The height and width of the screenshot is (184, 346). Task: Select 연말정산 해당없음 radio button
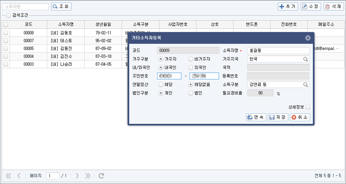(x=191, y=84)
